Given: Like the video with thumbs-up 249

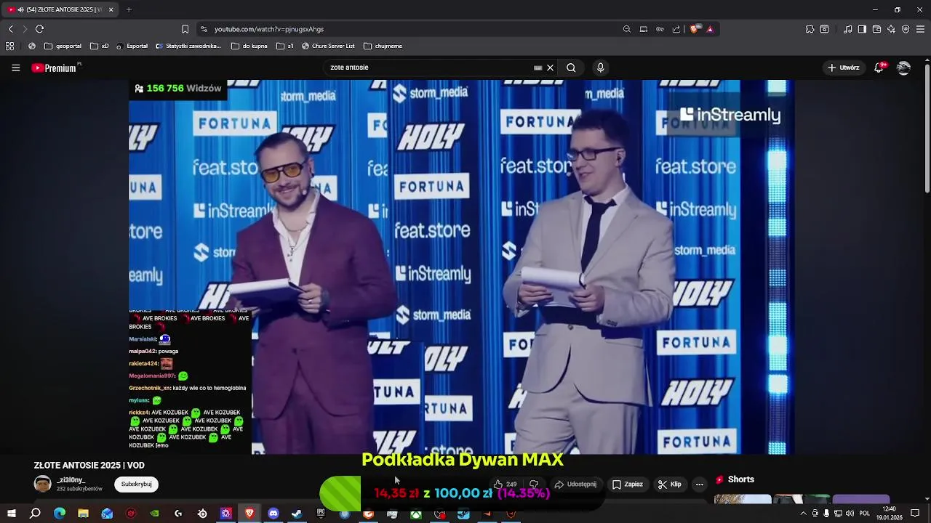Looking at the screenshot, I should [505, 485].
